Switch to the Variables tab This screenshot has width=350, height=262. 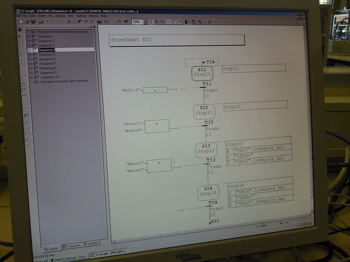(90, 243)
